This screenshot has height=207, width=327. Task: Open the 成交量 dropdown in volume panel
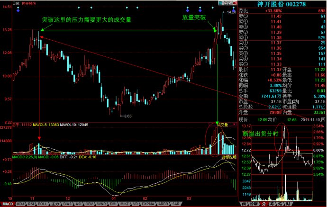click(x=222, y=125)
